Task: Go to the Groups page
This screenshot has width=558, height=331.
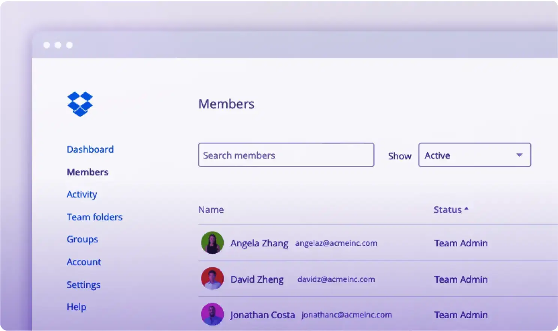Action: (82, 239)
